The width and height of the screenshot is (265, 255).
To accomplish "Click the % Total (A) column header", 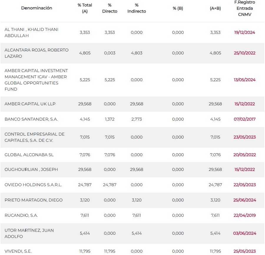I will 85,8.
